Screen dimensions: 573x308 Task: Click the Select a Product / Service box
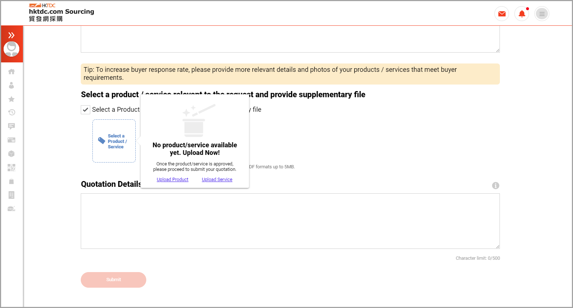coord(114,141)
